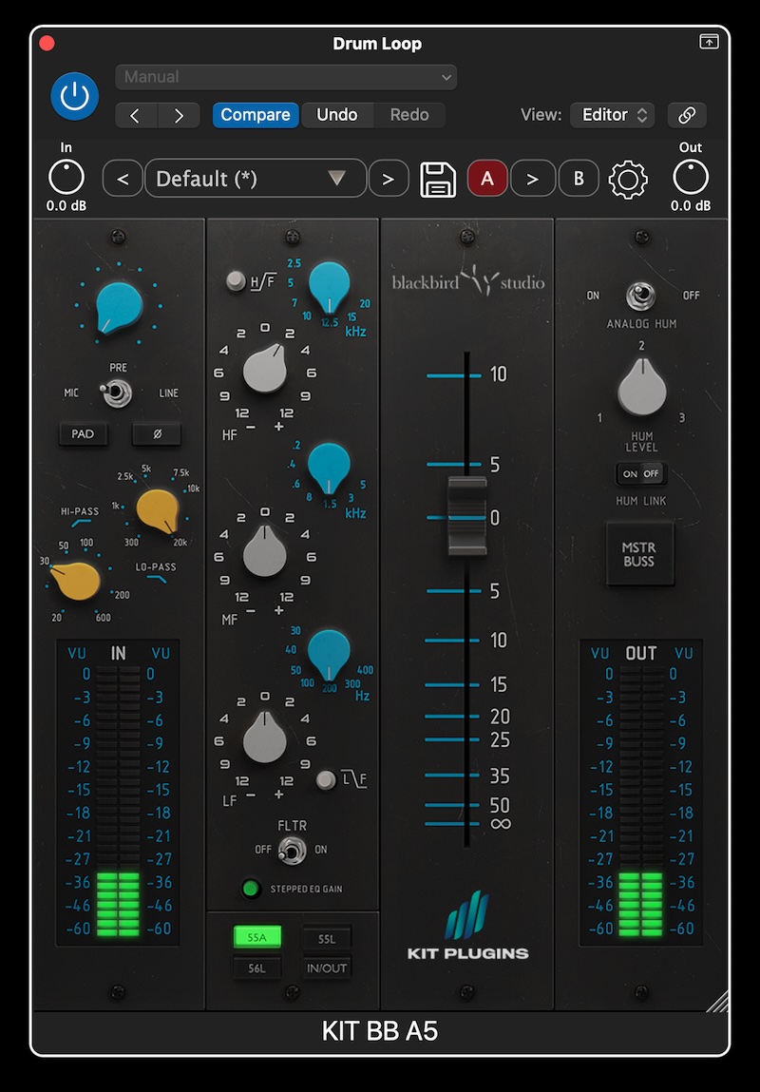Engage the PAD button
This screenshot has width=760, height=1092.
point(84,434)
